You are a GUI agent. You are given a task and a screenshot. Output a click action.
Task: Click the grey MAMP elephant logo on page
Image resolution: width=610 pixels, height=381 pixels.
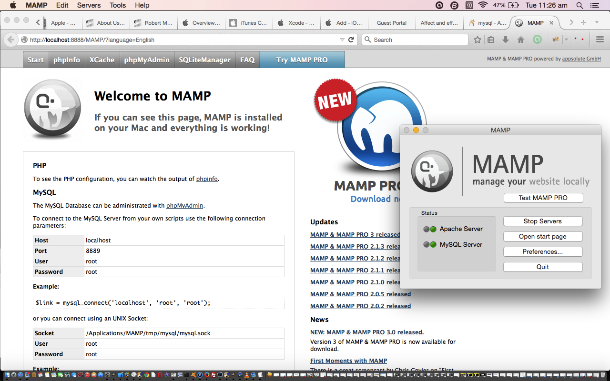tap(52, 110)
